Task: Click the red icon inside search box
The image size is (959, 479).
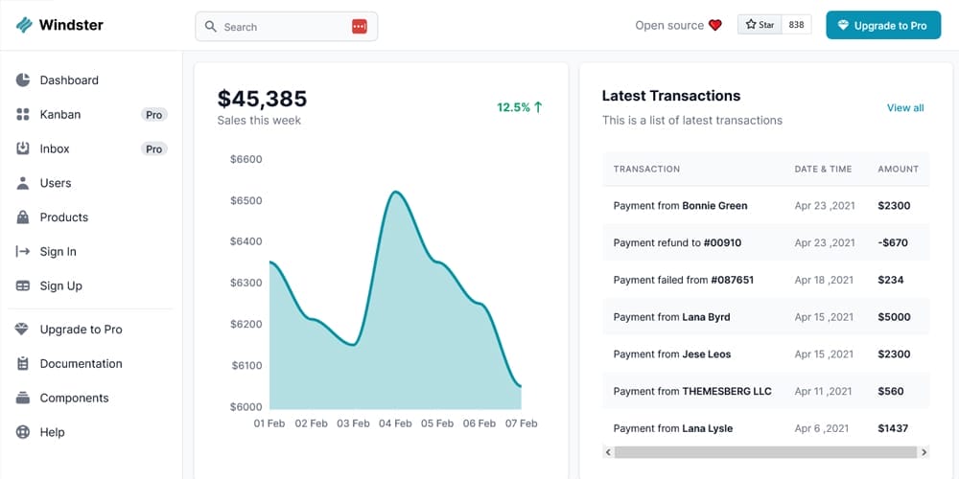Action: tap(360, 27)
